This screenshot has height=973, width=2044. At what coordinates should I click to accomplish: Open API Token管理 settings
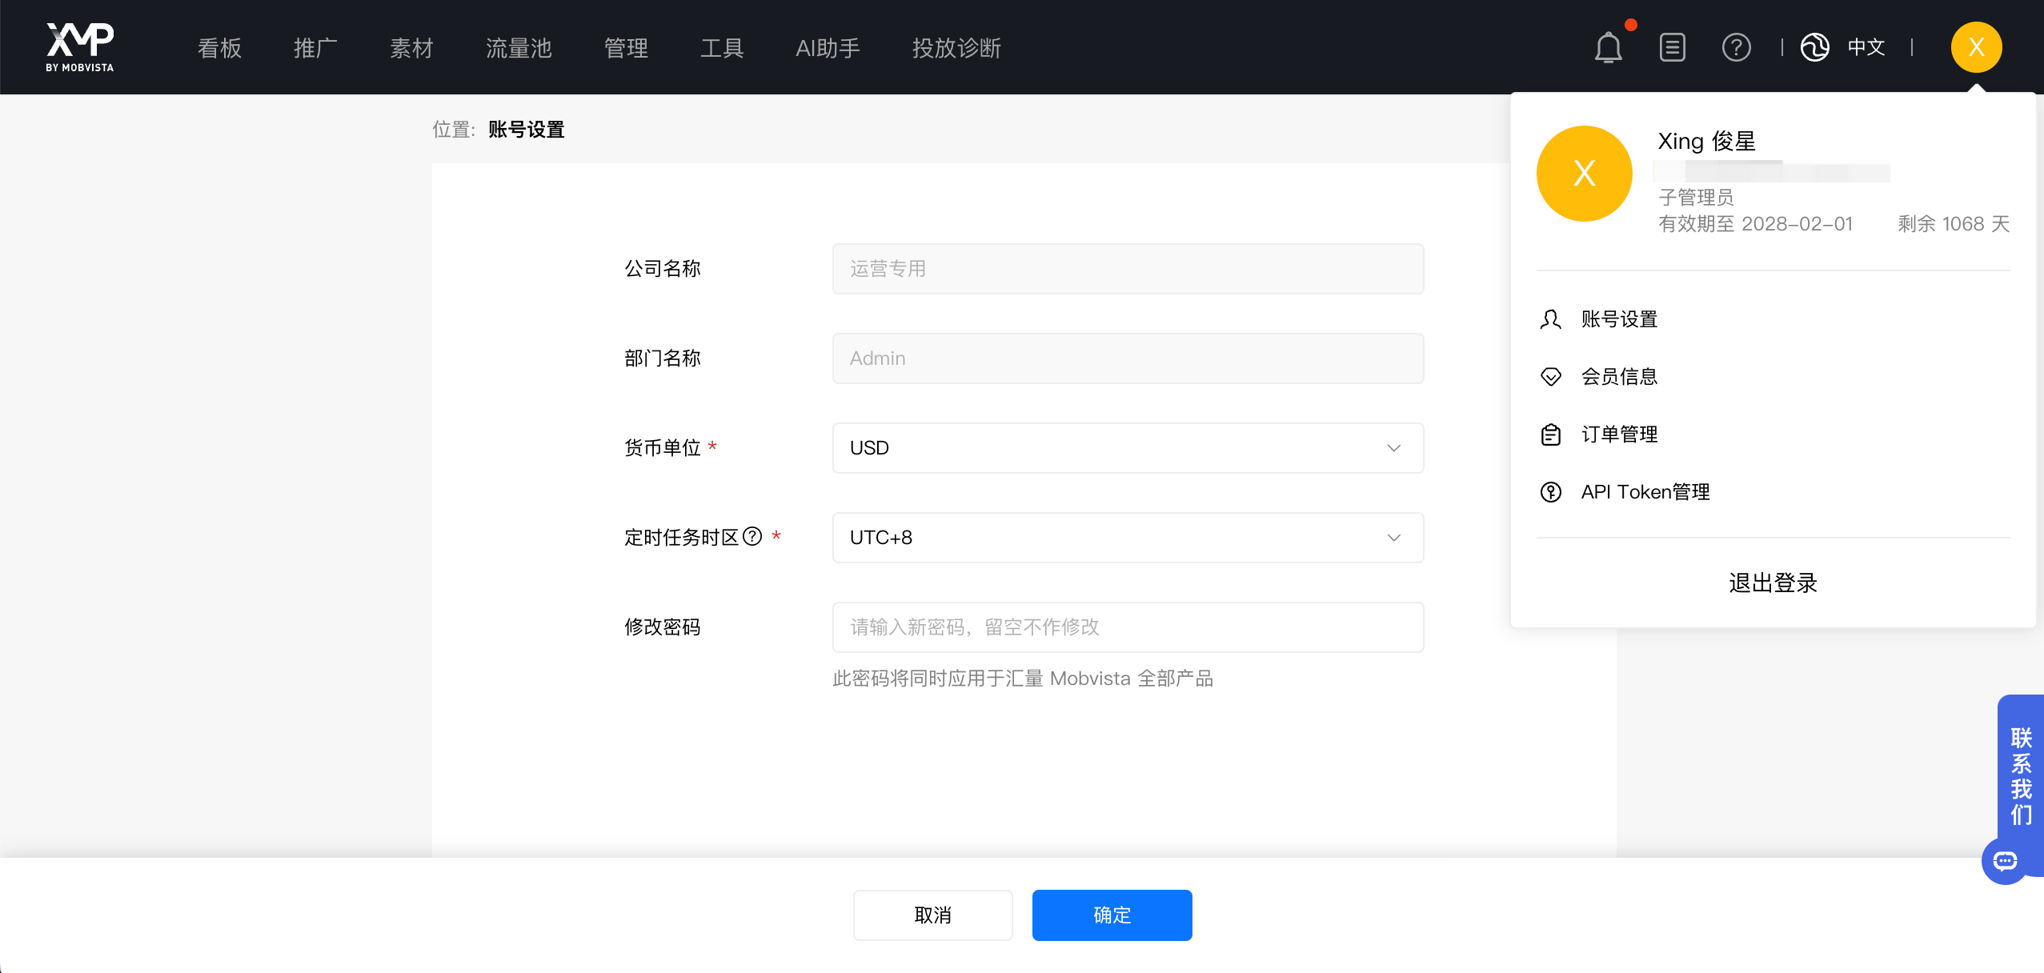(1645, 491)
